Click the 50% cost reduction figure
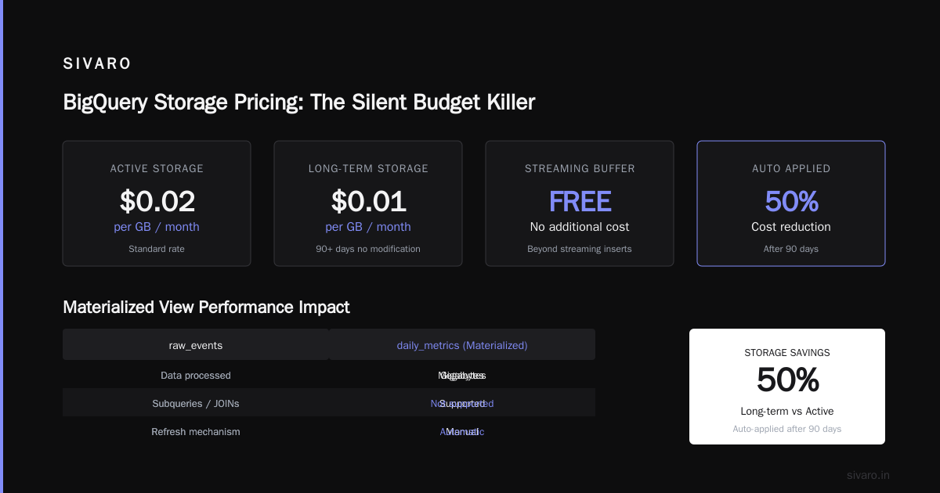Screen dimensions: 940x493 (791, 201)
